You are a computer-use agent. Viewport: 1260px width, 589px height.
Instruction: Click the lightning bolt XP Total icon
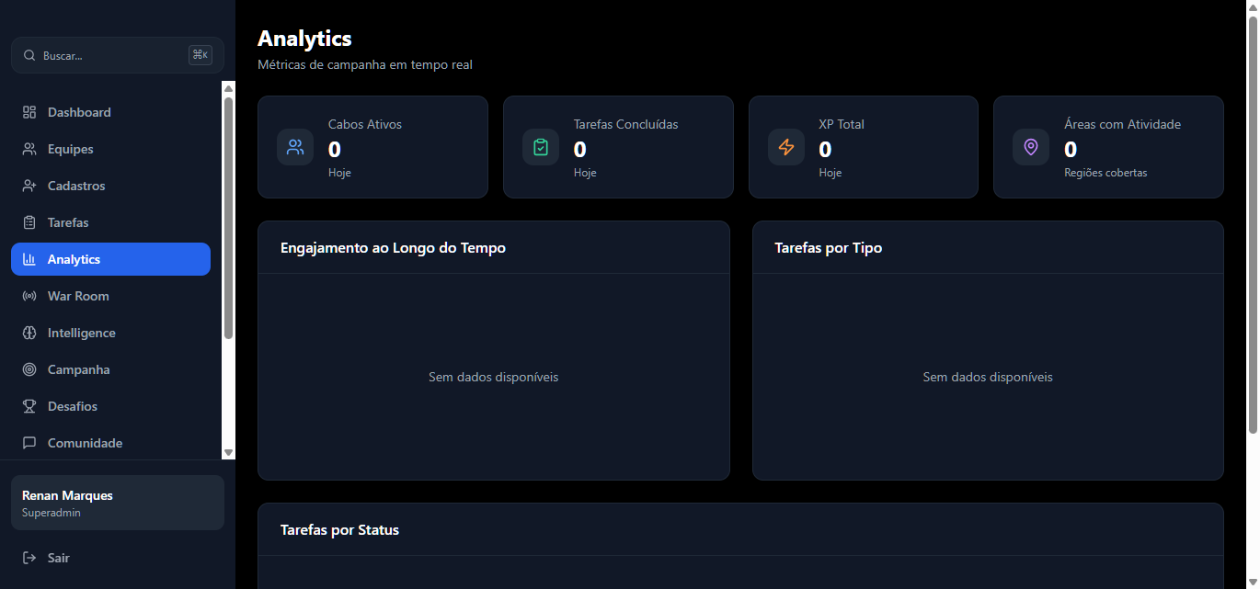pos(785,147)
